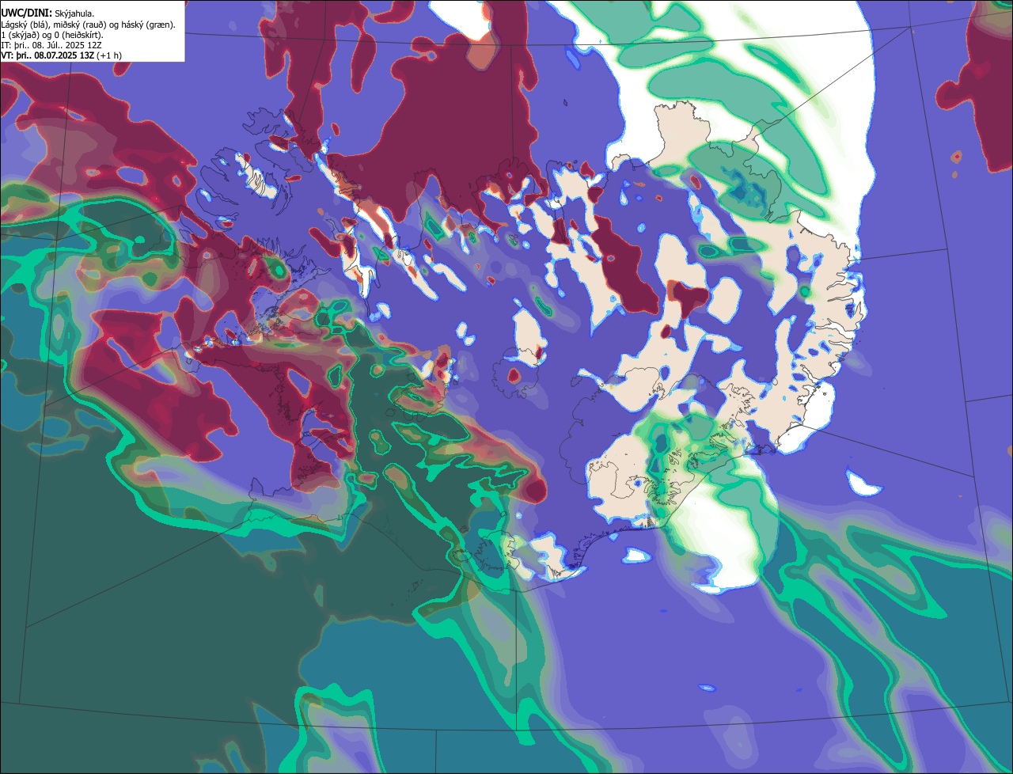Click the '(+1 h)' forecast offset text

click(x=109, y=55)
